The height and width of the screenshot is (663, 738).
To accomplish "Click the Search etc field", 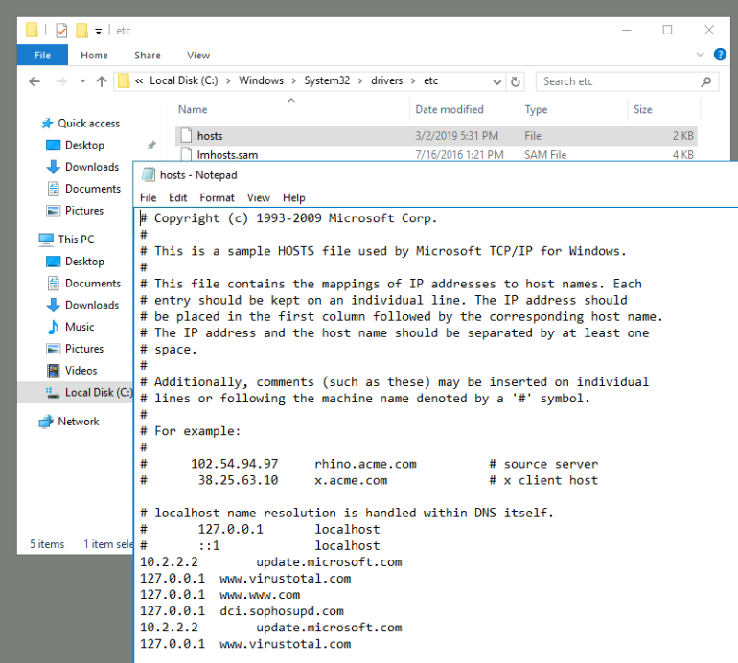I will tap(627, 81).
